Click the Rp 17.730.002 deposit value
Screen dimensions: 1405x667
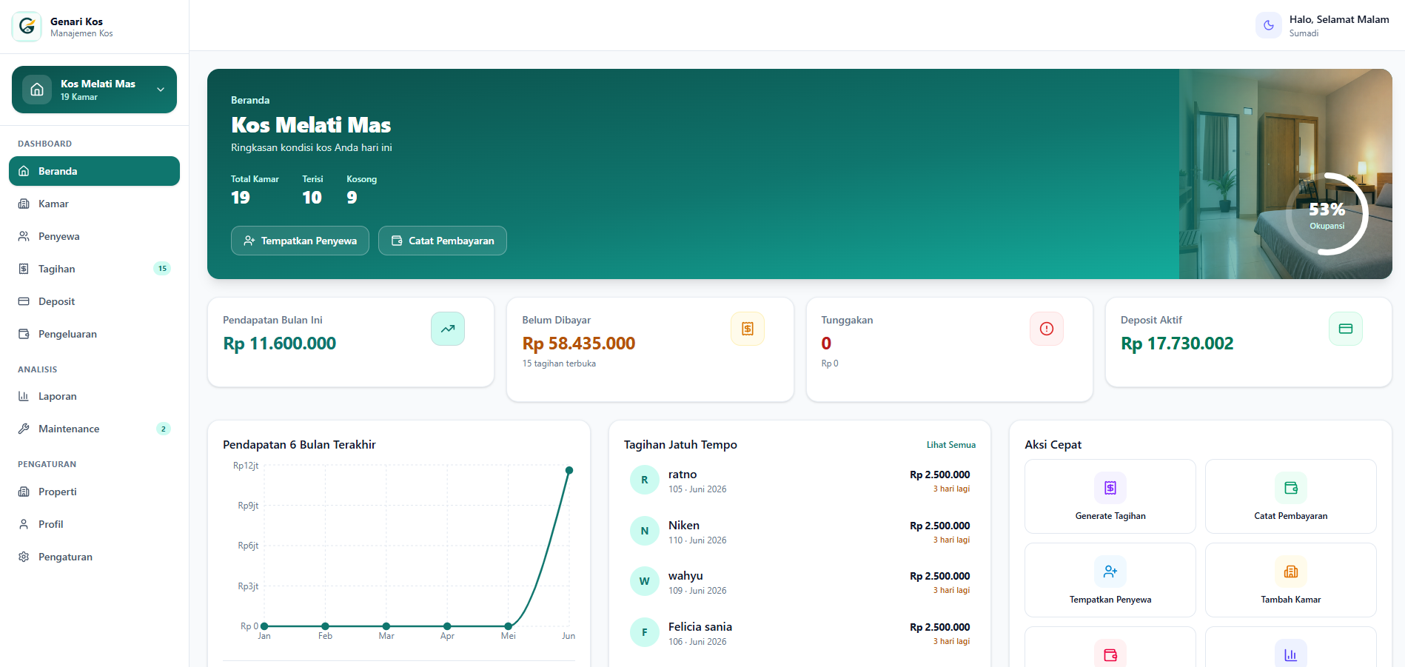click(1177, 343)
